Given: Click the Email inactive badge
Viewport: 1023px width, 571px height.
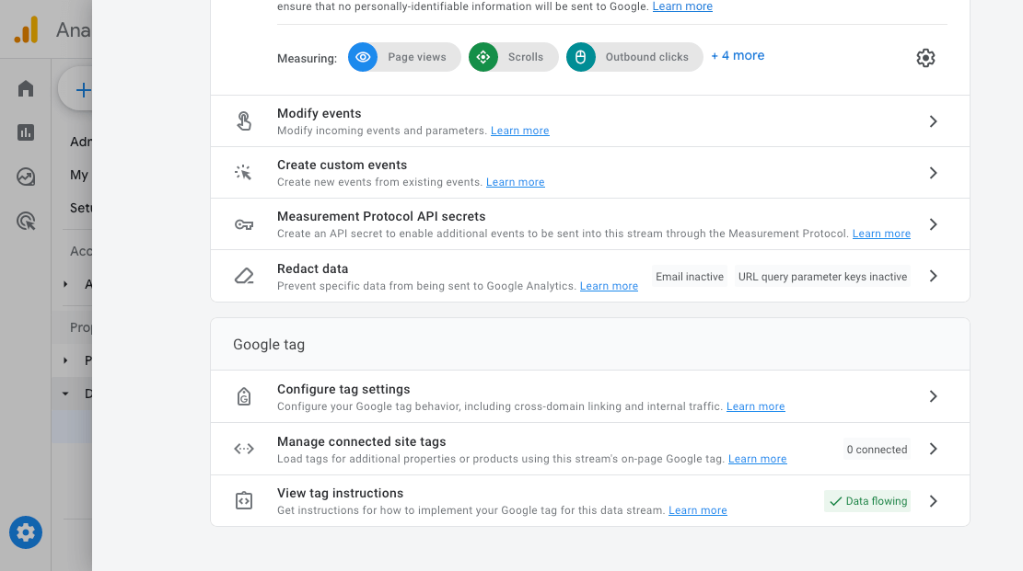Looking at the screenshot, I should pos(690,277).
